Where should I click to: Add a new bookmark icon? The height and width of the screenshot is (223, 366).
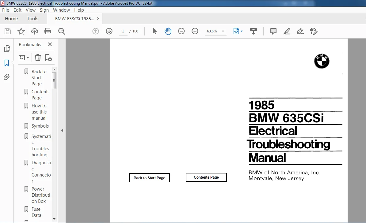click(48, 58)
